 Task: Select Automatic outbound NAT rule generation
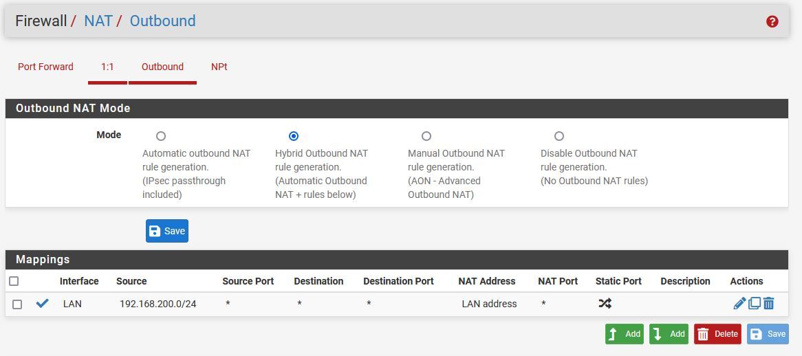[161, 136]
